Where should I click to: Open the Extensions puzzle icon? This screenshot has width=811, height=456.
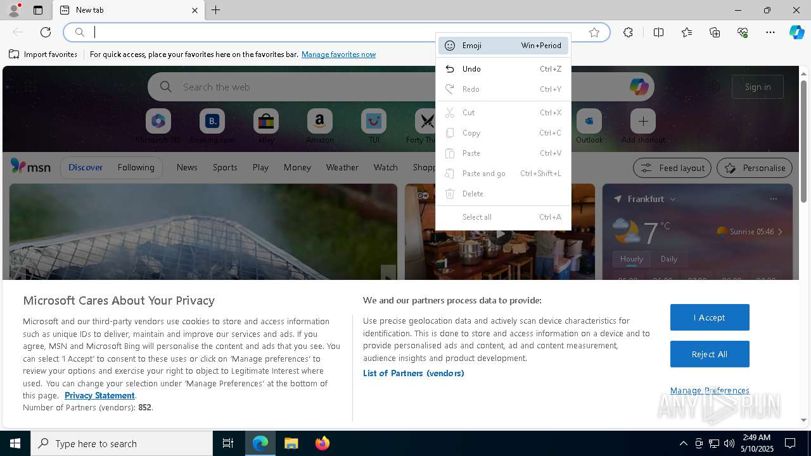[628, 32]
